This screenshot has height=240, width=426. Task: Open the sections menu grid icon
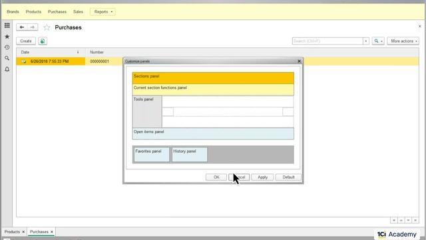tap(7, 25)
